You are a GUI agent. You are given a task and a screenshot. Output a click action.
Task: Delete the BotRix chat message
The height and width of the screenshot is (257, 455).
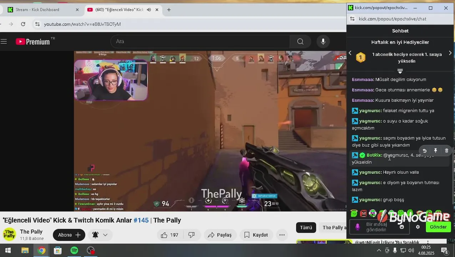tap(446, 151)
